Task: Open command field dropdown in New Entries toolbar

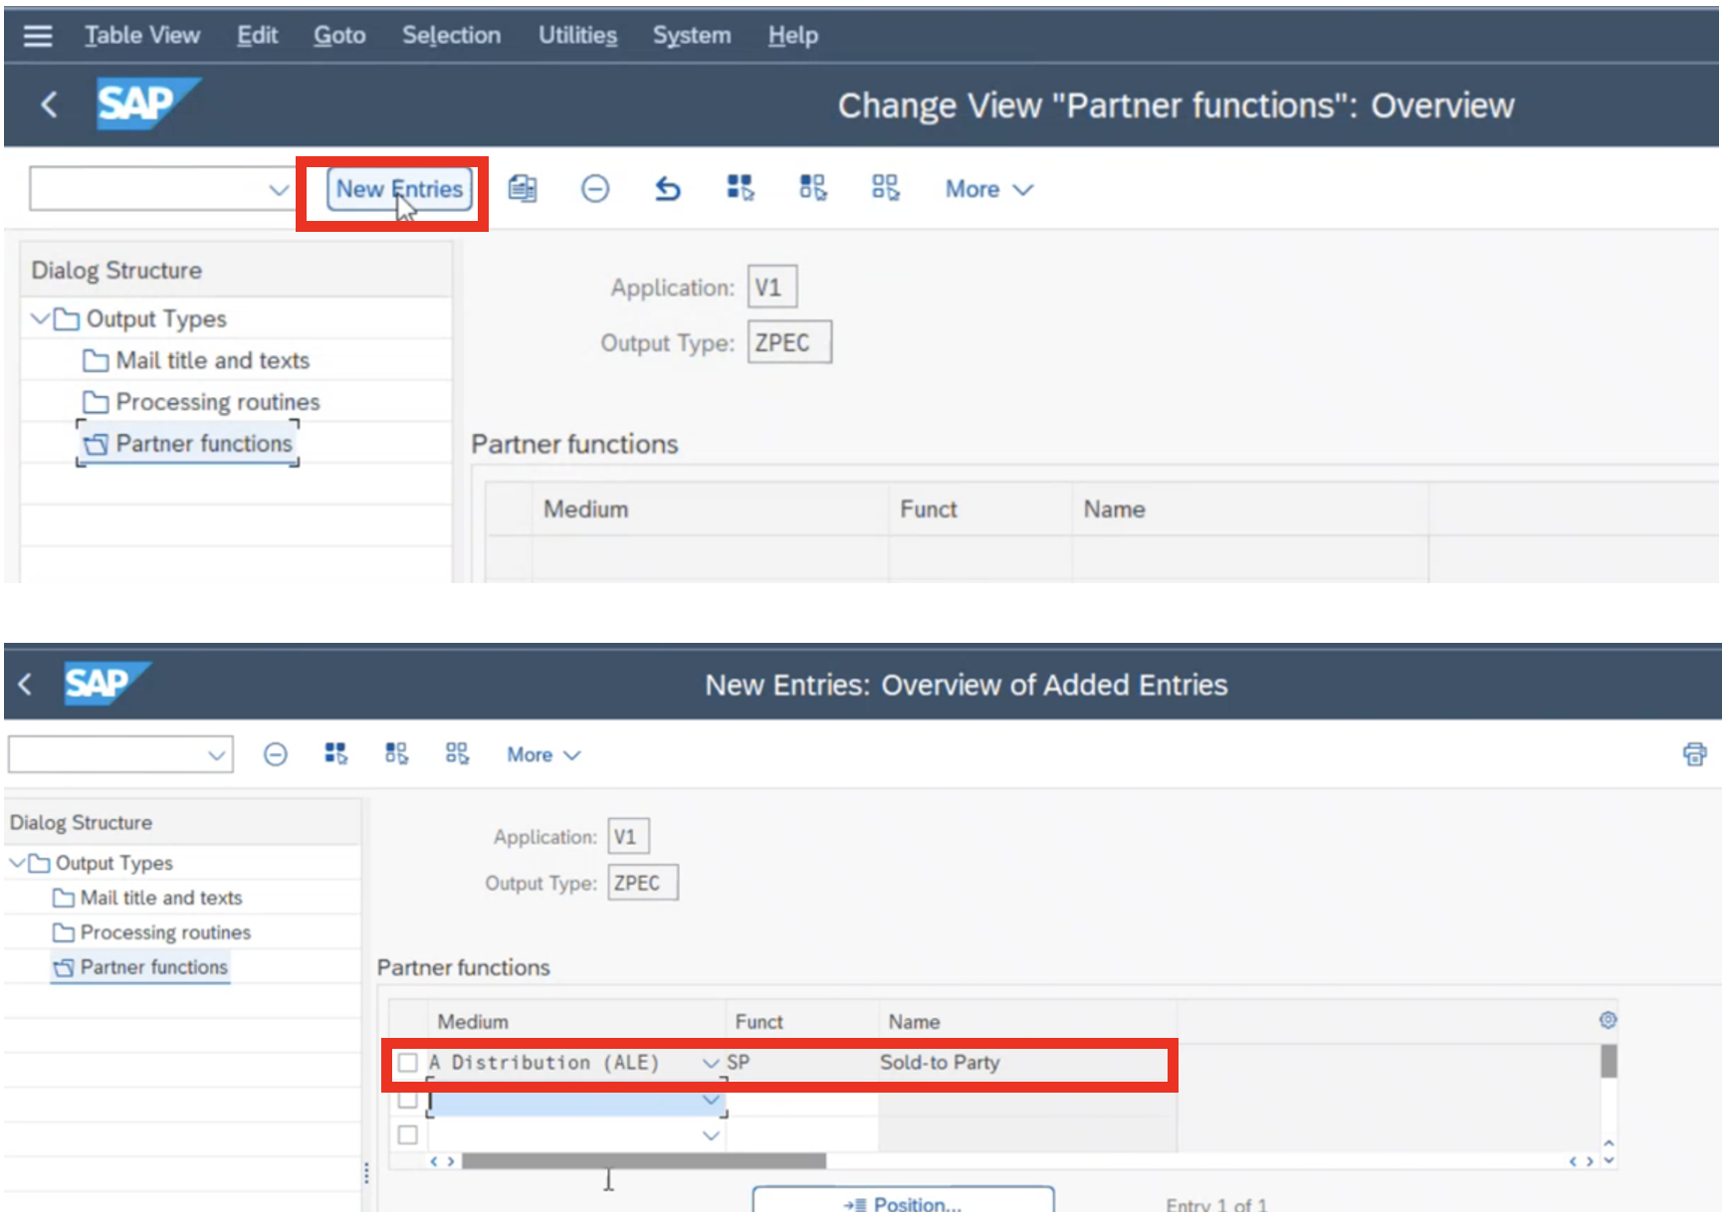Action: (216, 755)
